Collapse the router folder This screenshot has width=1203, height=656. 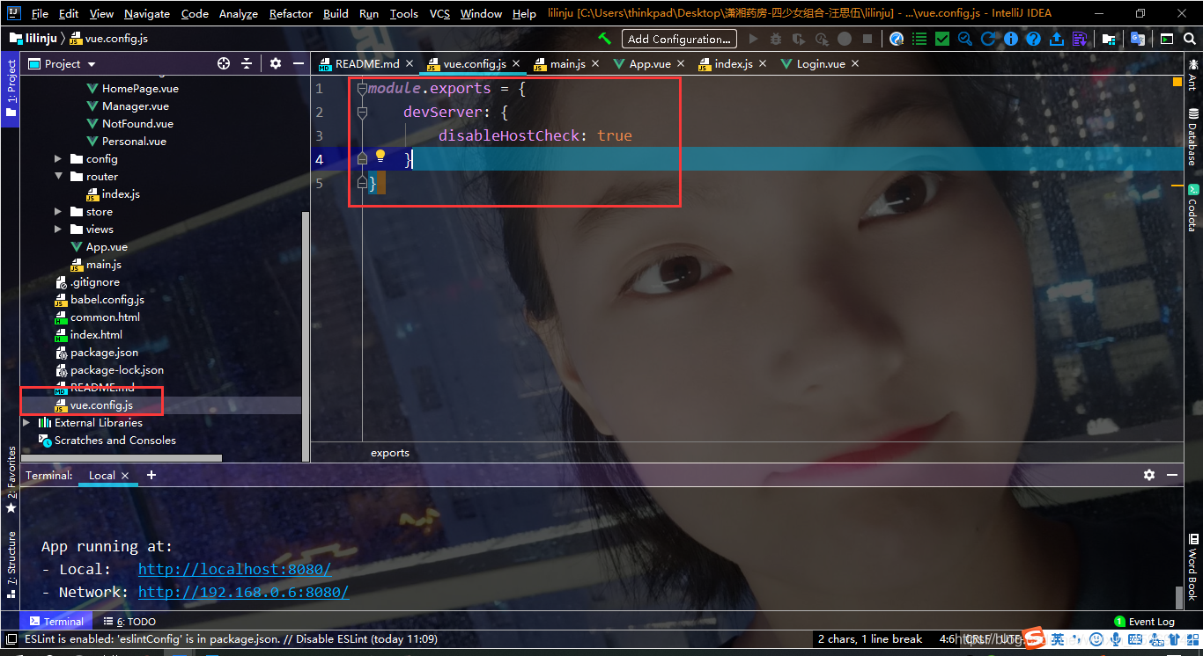(58, 177)
